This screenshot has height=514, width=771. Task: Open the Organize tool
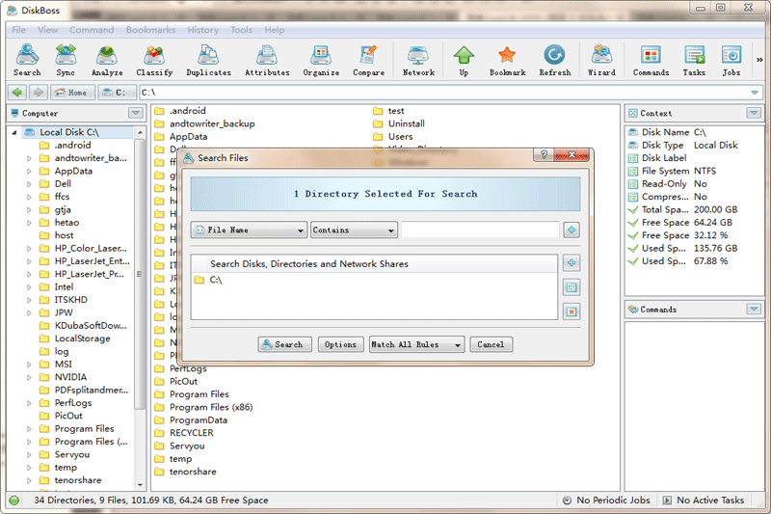(x=321, y=60)
